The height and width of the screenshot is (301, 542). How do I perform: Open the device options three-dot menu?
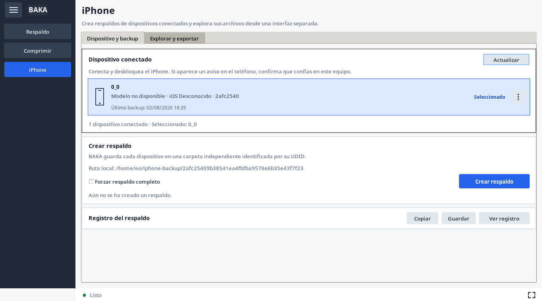click(x=518, y=97)
